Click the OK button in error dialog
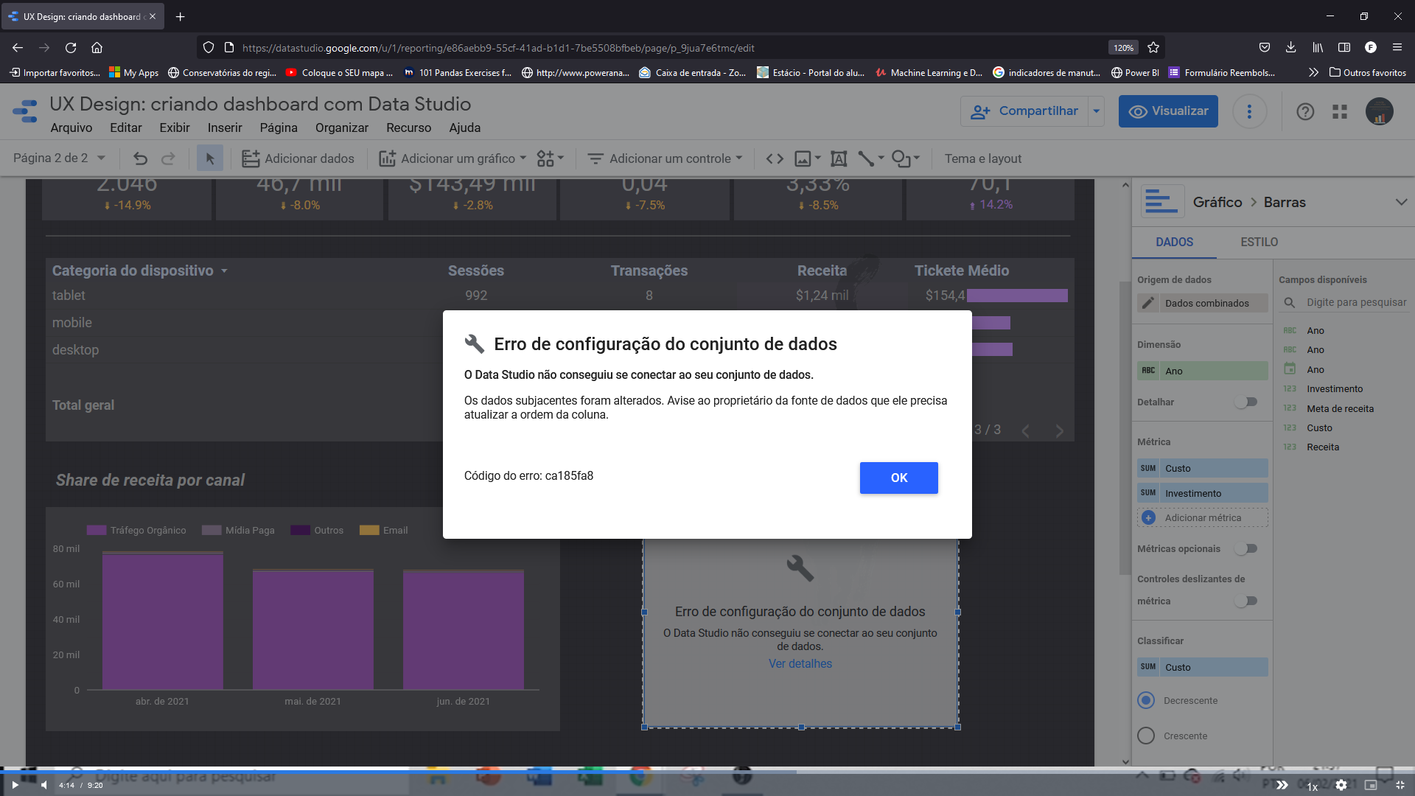The image size is (1415, 796). (x=899, y=477)
